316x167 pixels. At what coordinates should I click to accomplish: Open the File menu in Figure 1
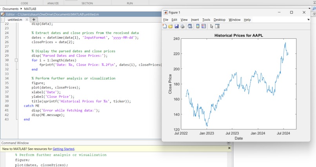(166, 20)
